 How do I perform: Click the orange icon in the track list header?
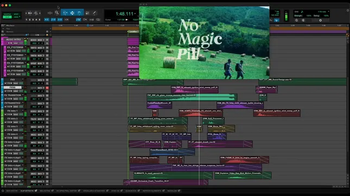(x=47, y=35)
